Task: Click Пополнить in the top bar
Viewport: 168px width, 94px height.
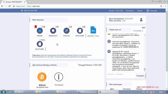Action: point(130,11)
